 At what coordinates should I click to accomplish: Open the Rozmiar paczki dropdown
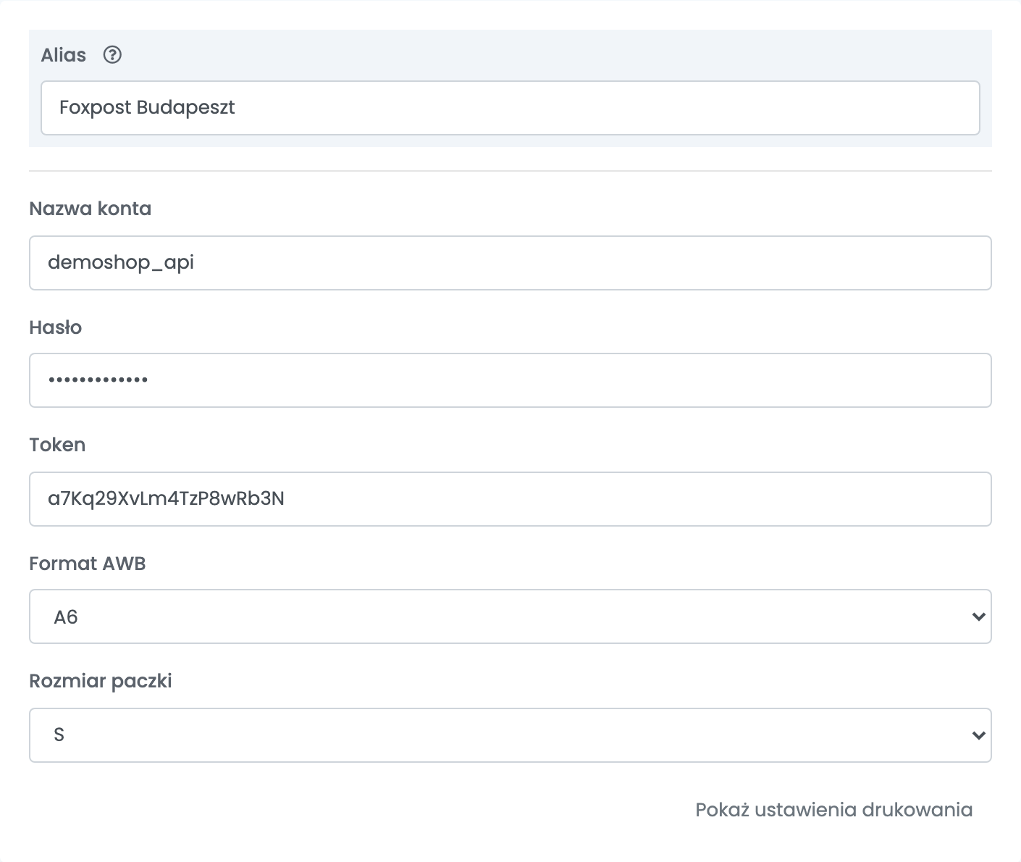coord(510,735)
